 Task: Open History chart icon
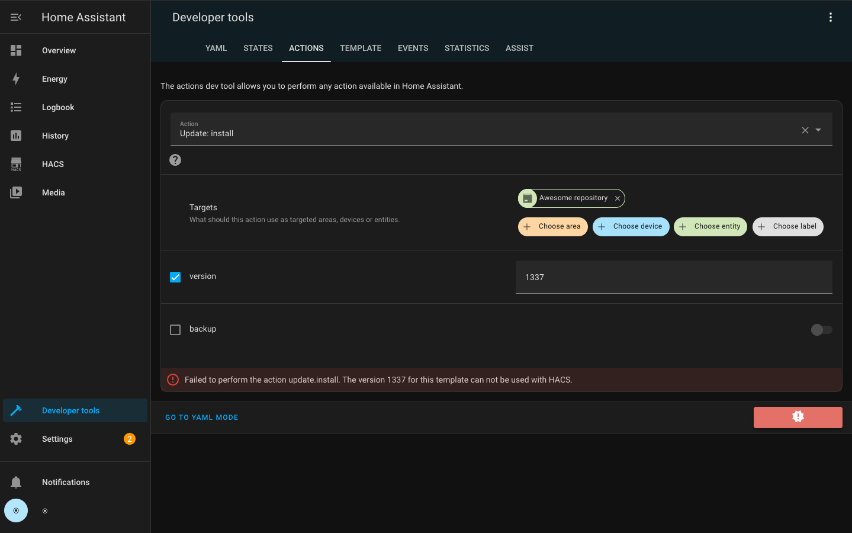coord(16,136)
